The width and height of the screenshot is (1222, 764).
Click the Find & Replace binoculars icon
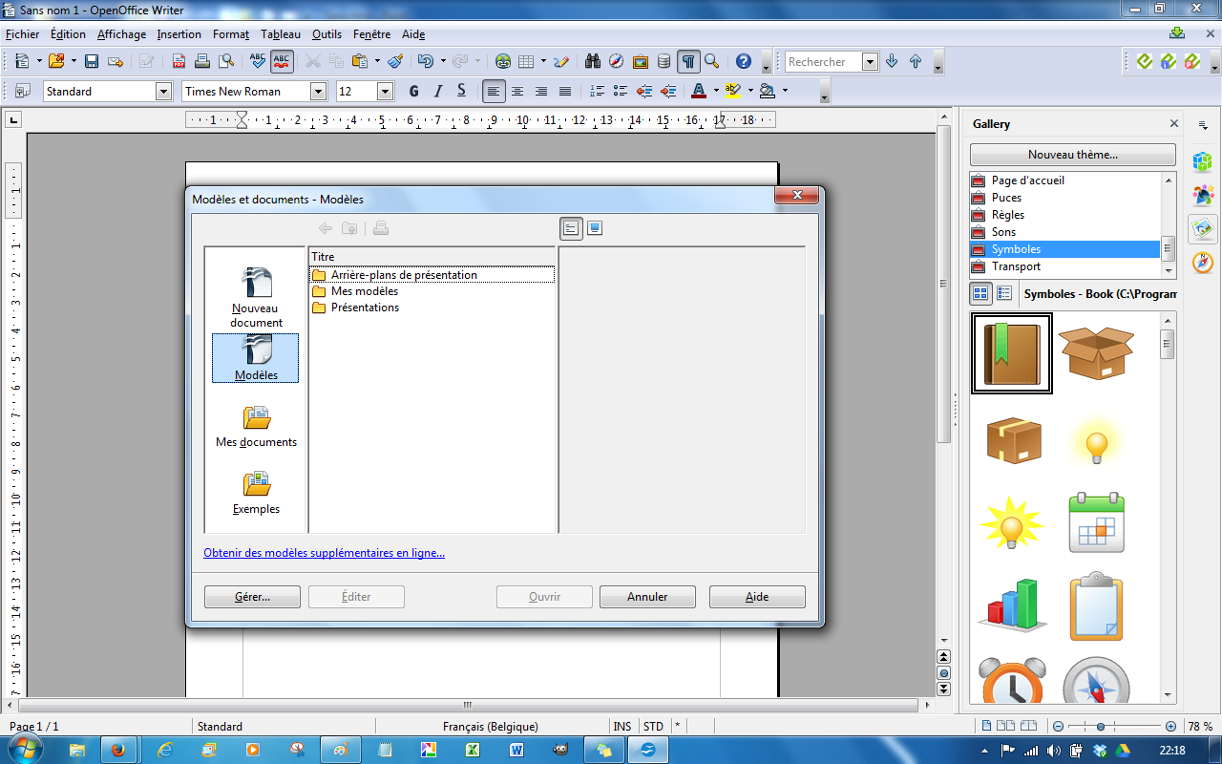[592, 61]
